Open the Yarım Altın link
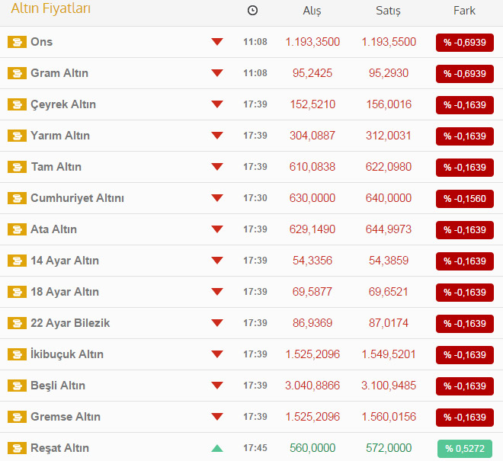The height and width of the screenshot is (461, 503). tap(60, 136)
